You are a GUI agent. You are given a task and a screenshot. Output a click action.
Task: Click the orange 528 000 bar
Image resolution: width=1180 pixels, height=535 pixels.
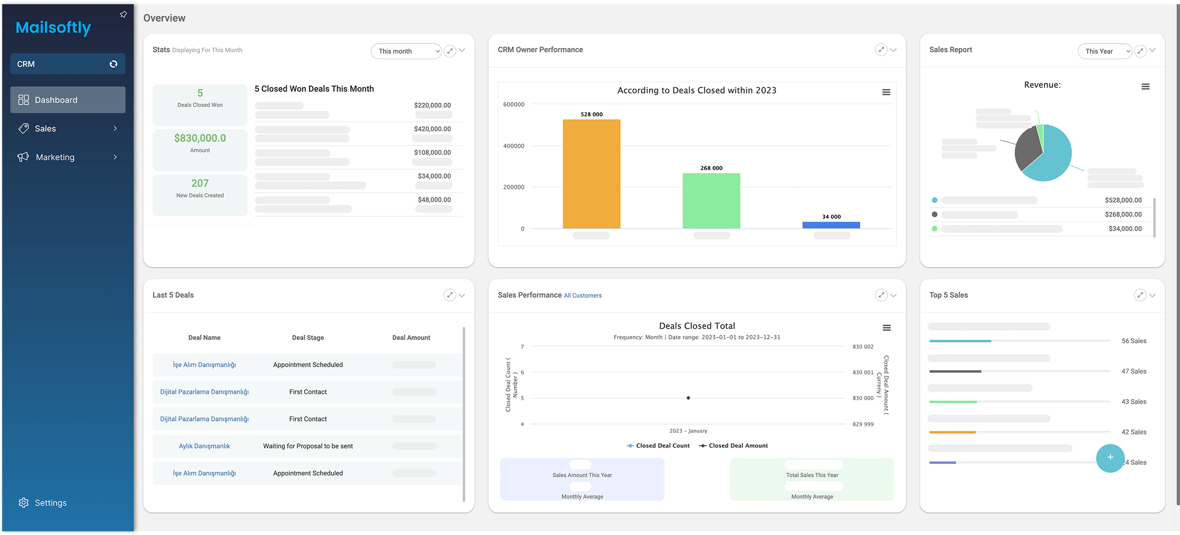tap(591, 174)
